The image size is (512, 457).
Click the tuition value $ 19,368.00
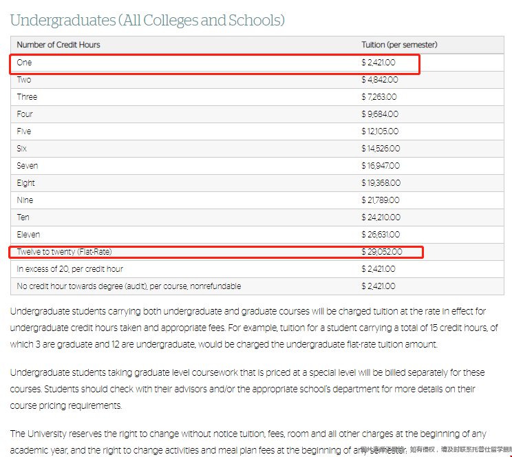[381, 183]
